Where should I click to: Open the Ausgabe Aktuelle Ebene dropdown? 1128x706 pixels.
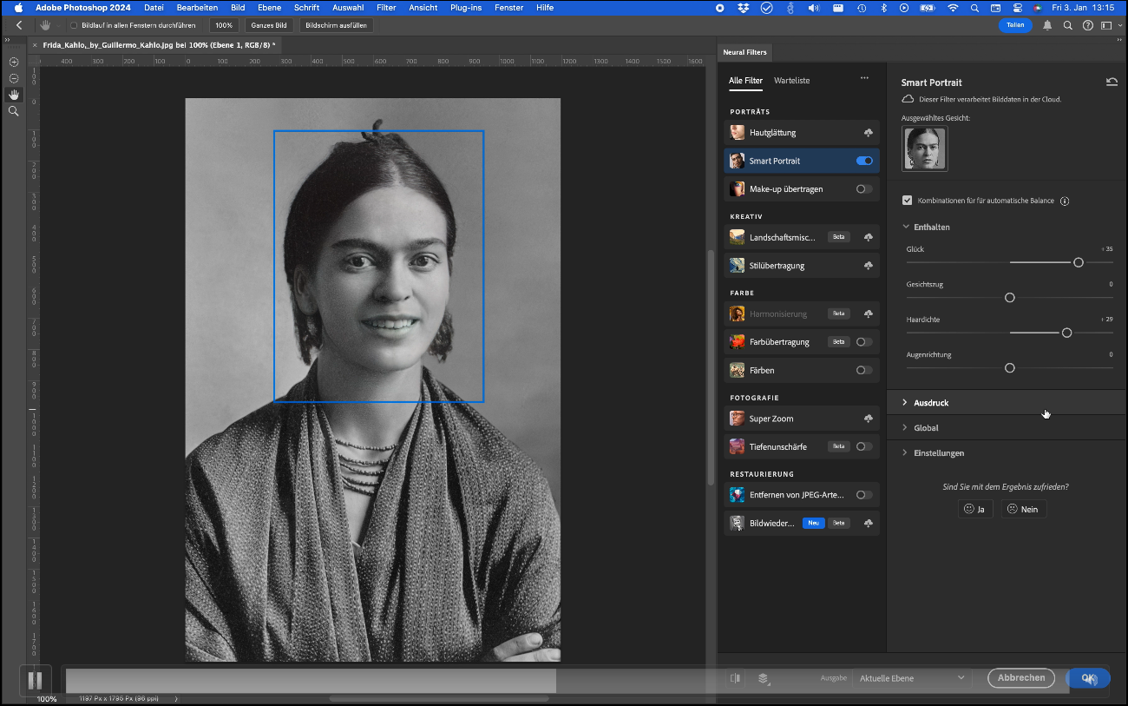pyautogui.click(x=911, y=678)
